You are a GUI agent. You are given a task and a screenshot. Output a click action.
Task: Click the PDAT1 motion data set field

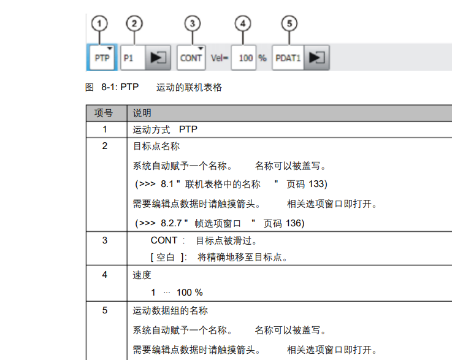pos(288,58)
